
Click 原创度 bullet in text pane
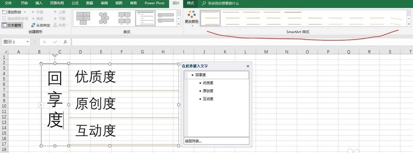pos(208,91)
